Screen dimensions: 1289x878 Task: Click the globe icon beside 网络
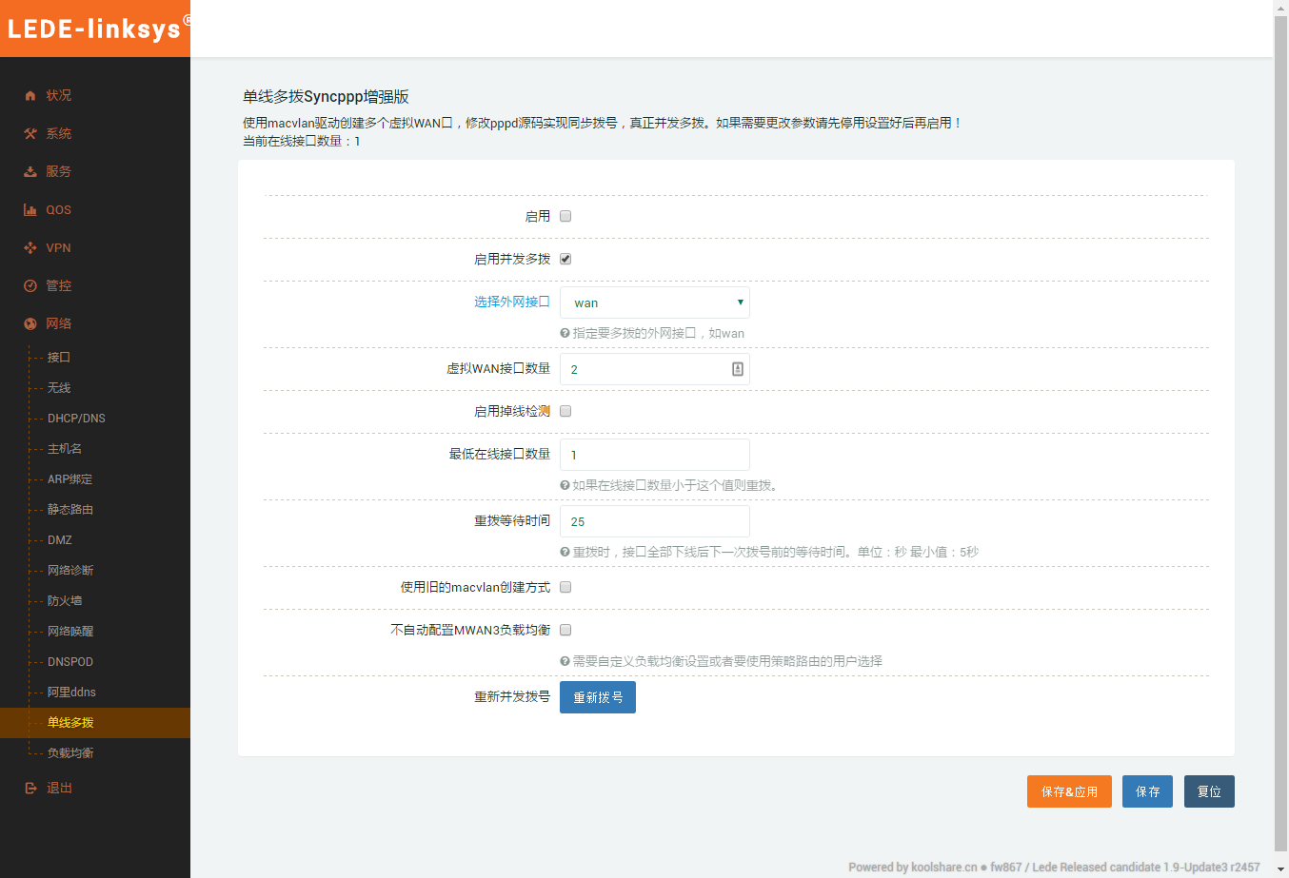[30, 324]
